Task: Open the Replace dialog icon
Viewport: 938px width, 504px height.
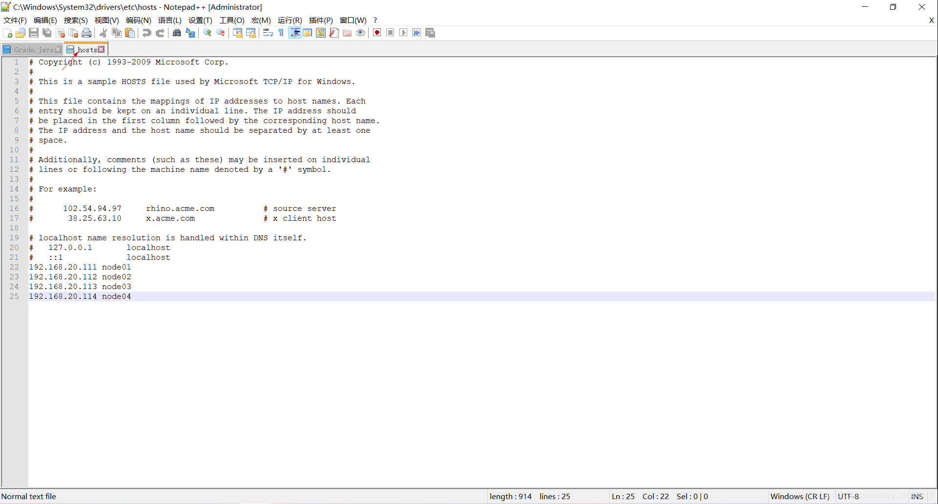Action: tap(190, 33)
